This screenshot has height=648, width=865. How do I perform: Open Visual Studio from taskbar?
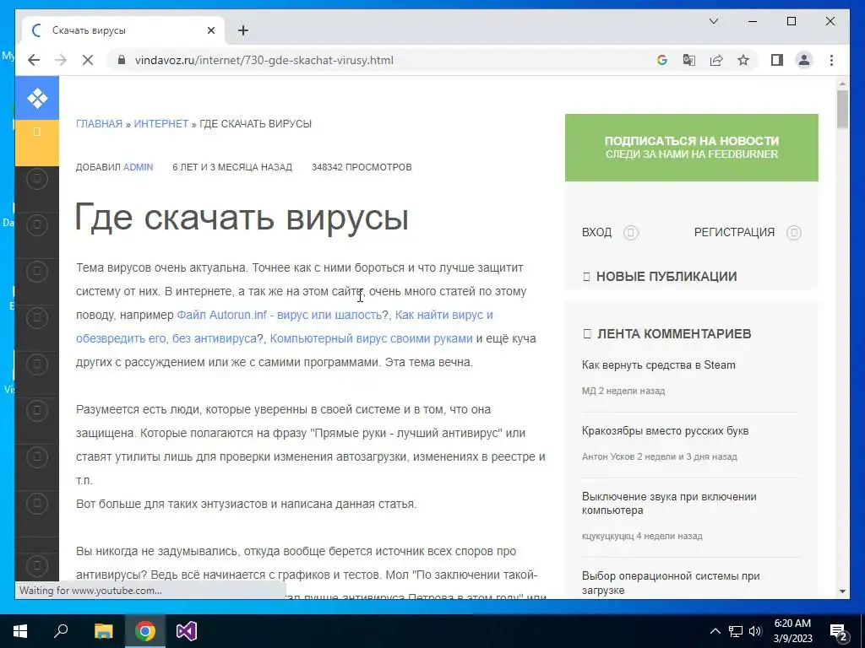click(187, 631)
